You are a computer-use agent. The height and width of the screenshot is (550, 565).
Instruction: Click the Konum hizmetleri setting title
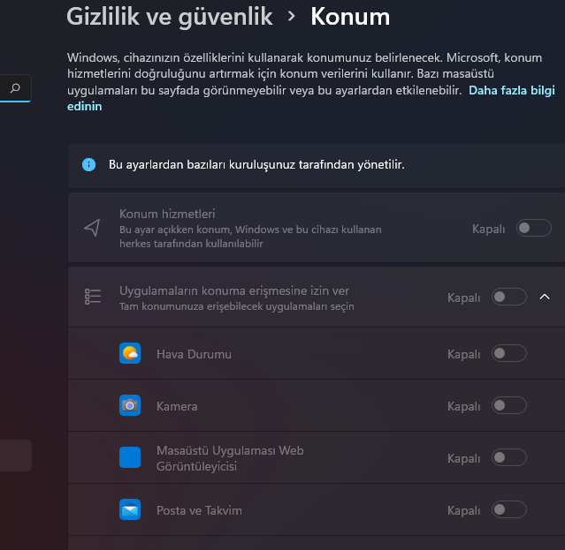[x=167, y=214]
